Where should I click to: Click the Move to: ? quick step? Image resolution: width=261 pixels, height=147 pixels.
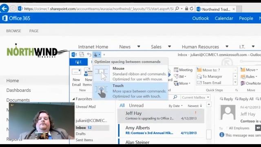(x=208, y=70)
